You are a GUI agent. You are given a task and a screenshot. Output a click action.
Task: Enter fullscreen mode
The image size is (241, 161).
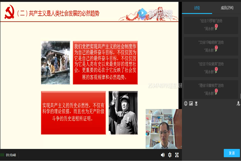point(177,155)
